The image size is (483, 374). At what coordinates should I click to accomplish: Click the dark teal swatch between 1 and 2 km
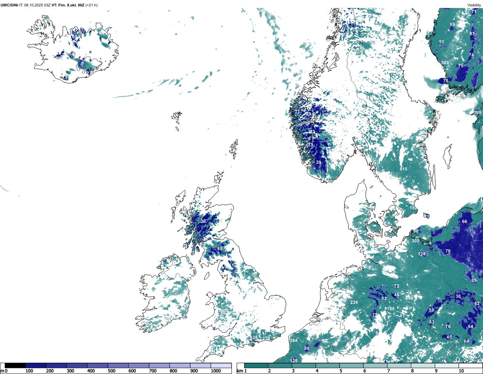[x=256, y=365]
